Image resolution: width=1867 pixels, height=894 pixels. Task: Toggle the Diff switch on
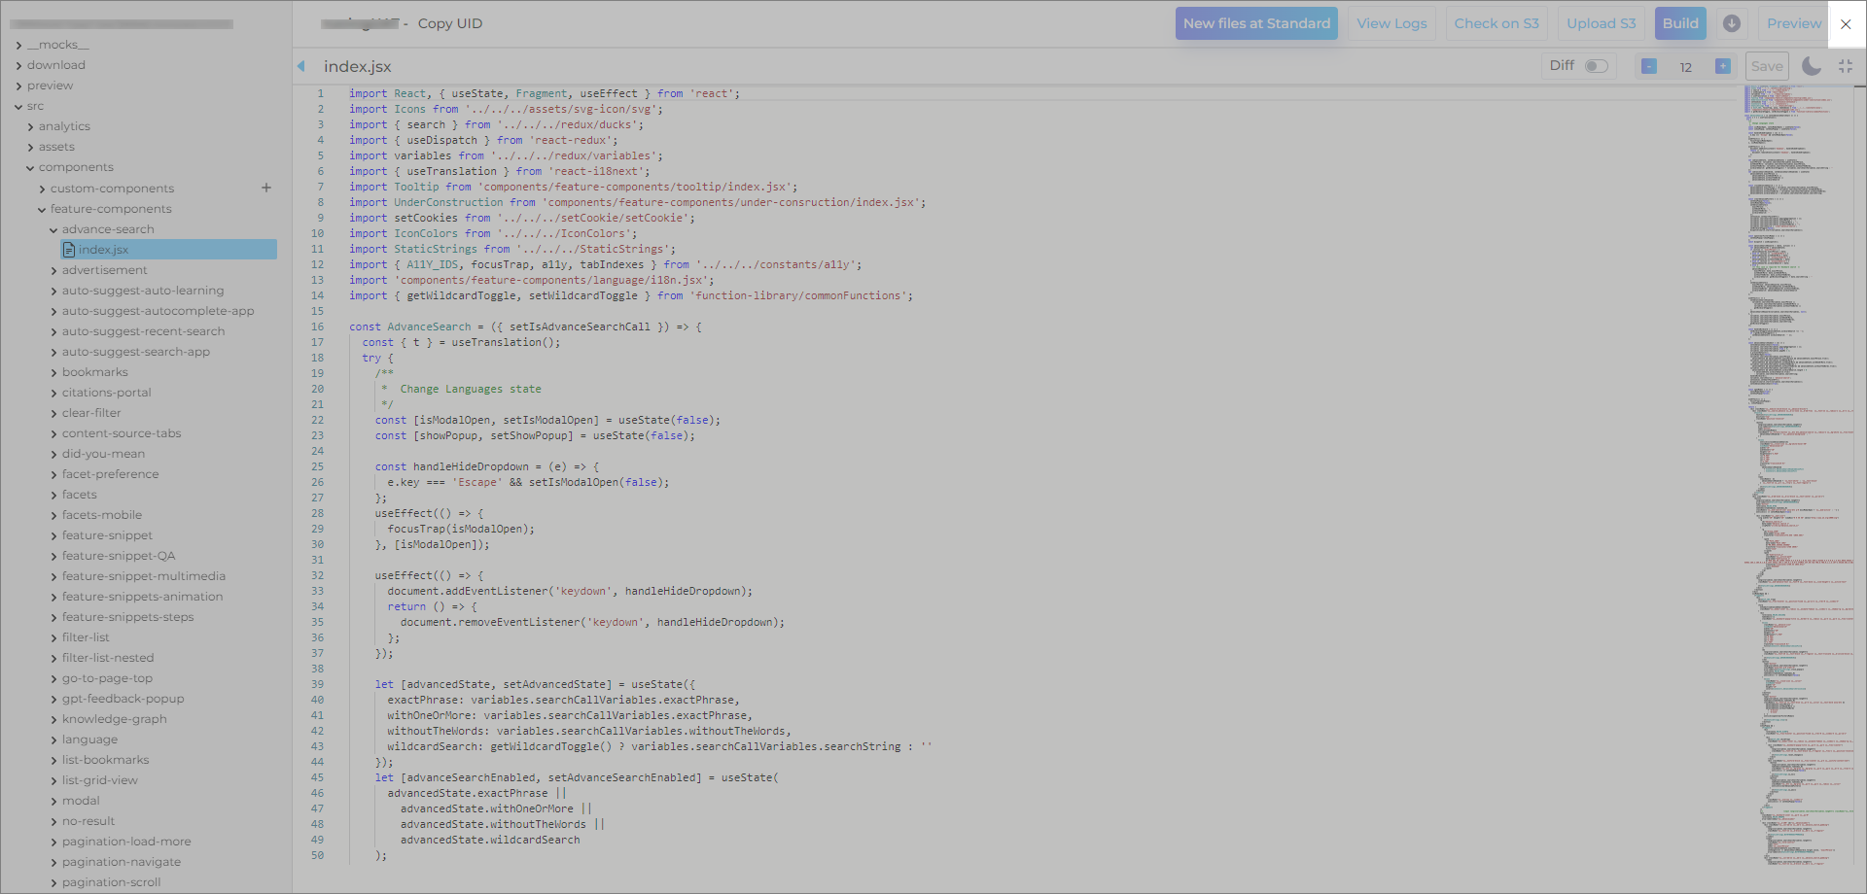pyautogui.click(x=1596, y=66)
